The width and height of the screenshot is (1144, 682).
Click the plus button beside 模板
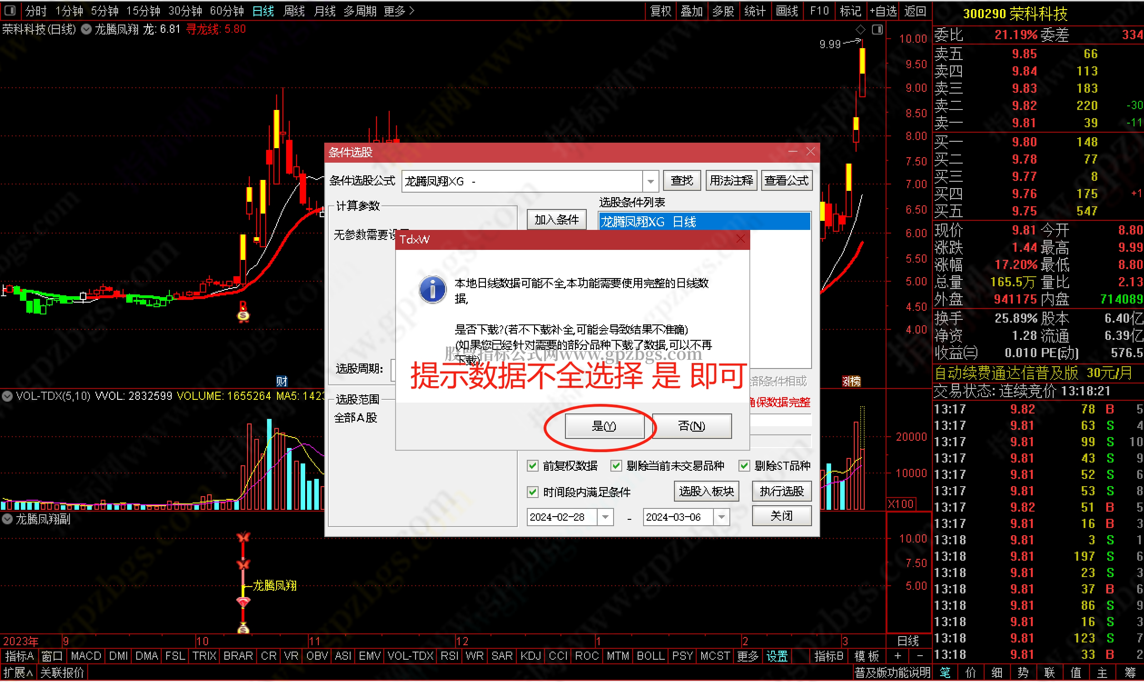[x=897, y=656]
